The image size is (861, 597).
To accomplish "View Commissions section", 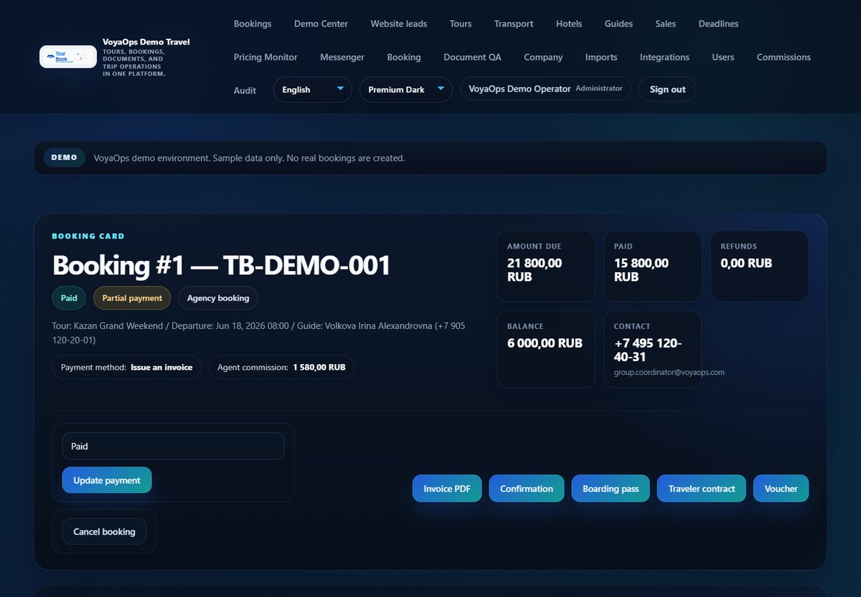I will point(784,57).
